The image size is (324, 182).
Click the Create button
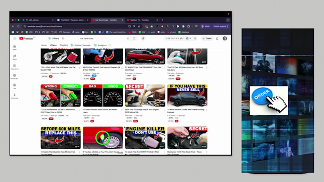tap(207, 38)
